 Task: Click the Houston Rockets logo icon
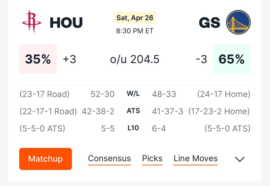[32, 22]
